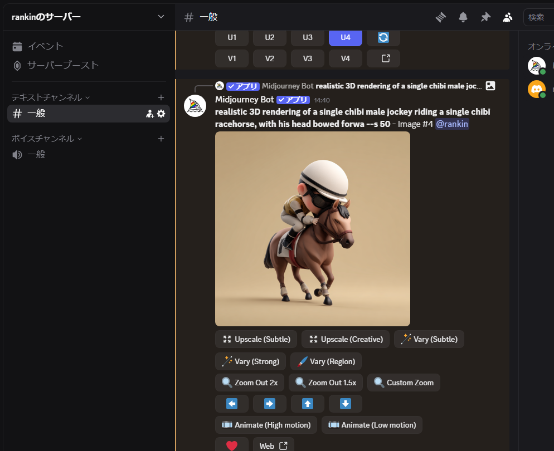
Task: Open the Threads icon in channel header
Action: pos(441,17)
